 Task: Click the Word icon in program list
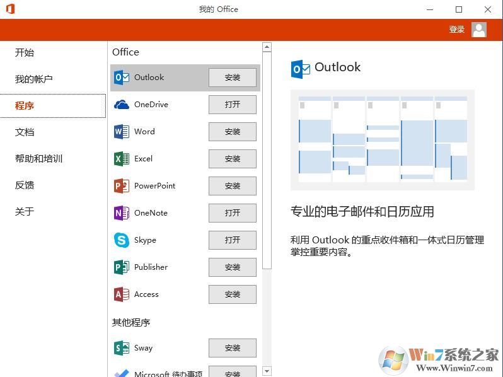coord(122,132)
